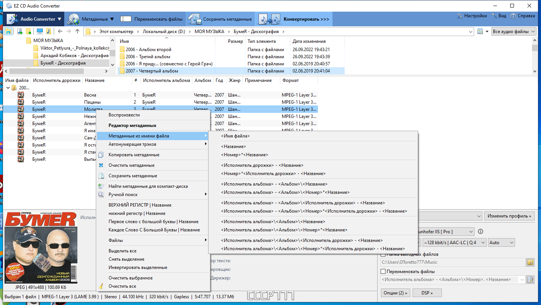Open the Метаданные toolbar dropdown
Image resolution: width=541 pixels, height=305 pixels.
pos(92,19)
